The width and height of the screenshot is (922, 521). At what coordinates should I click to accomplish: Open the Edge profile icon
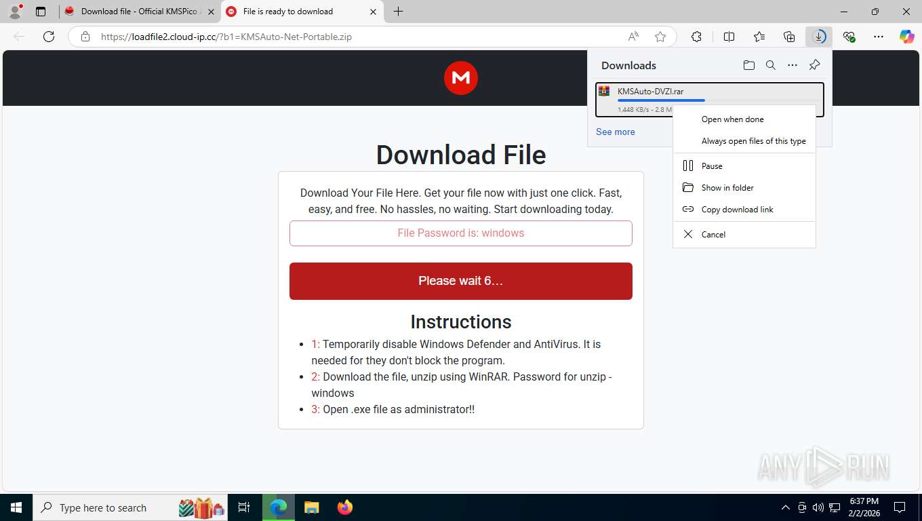(x=15, y=12)
